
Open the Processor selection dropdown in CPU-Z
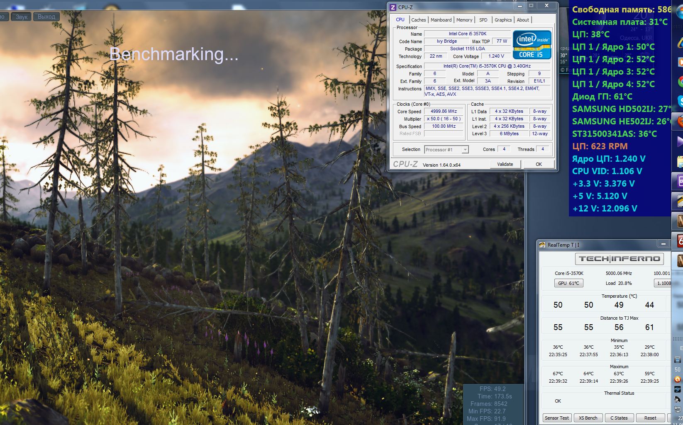tap(446, 150)
